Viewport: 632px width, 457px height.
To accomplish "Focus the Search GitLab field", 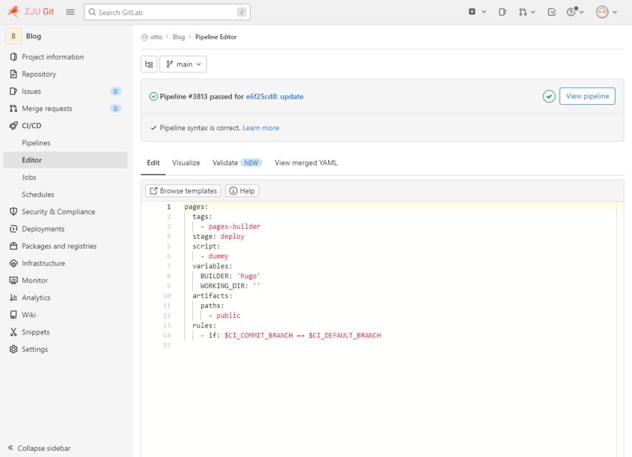I will pyautogui.click(x=167, y=12).
